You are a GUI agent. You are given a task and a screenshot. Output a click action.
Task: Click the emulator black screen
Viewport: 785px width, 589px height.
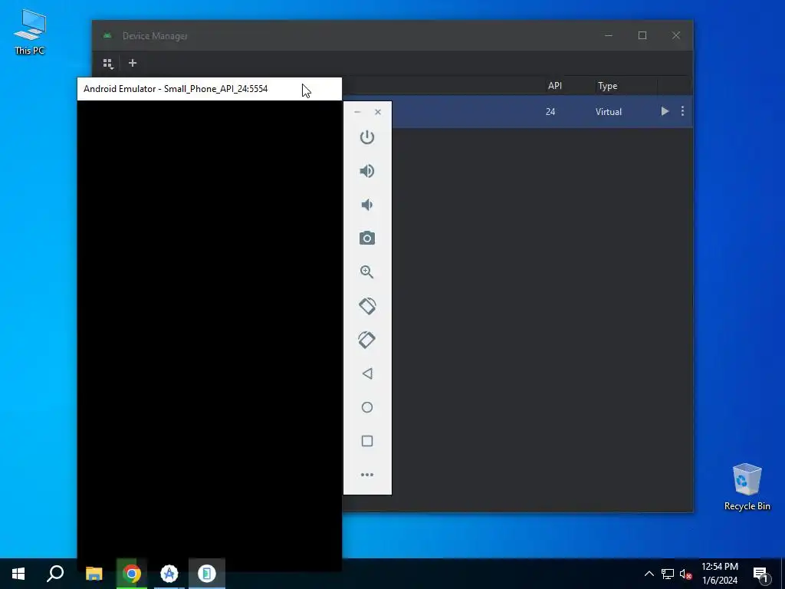209,336
